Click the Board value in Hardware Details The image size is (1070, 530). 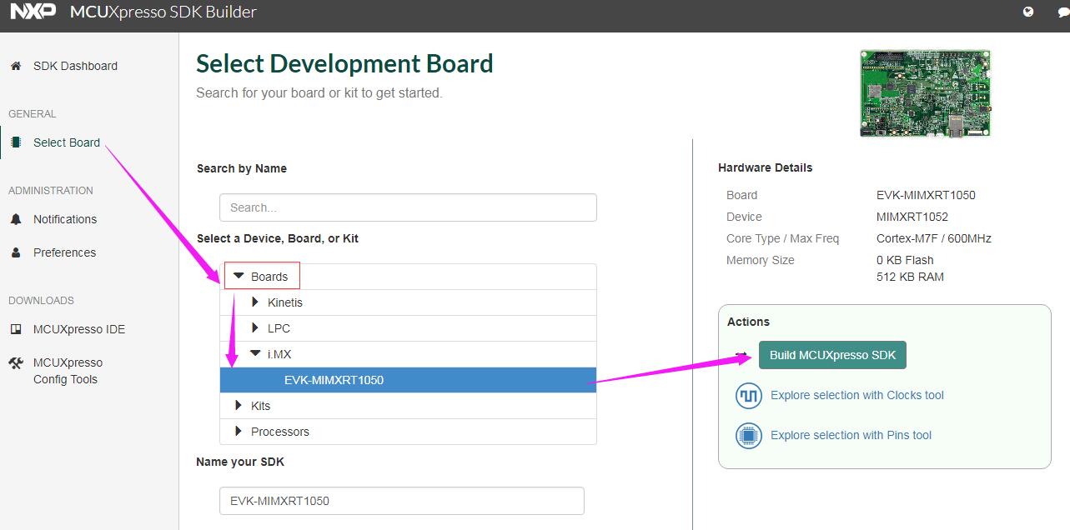926,195
